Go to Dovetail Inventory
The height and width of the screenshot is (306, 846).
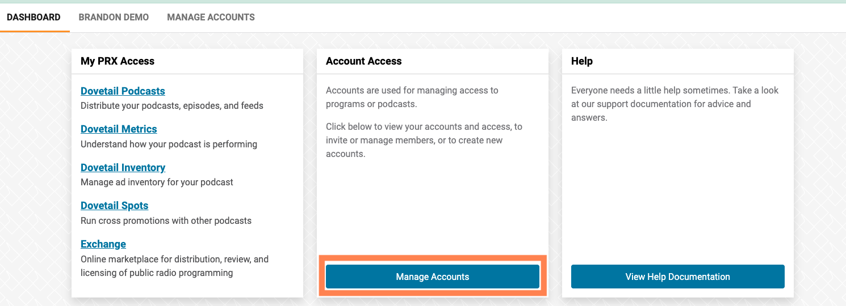[x=123, y=167]
